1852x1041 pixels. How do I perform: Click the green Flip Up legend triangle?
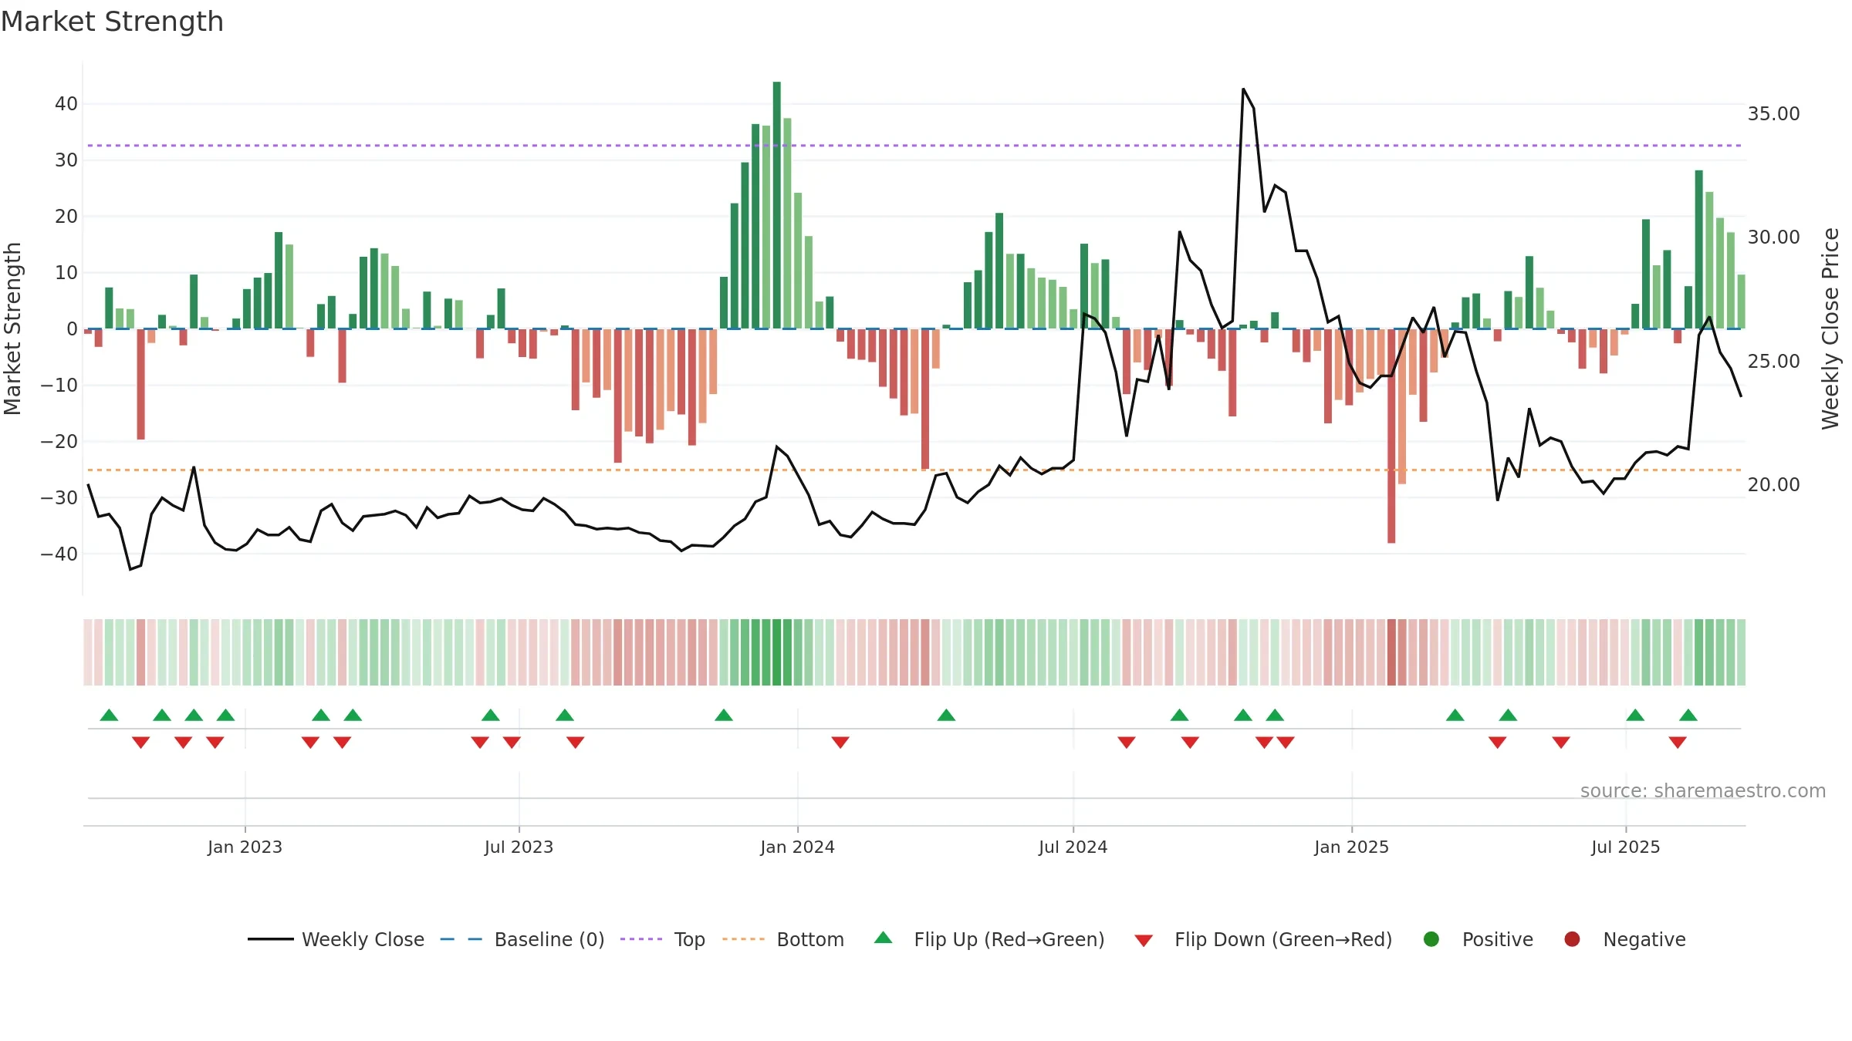[x=883, y=938]
